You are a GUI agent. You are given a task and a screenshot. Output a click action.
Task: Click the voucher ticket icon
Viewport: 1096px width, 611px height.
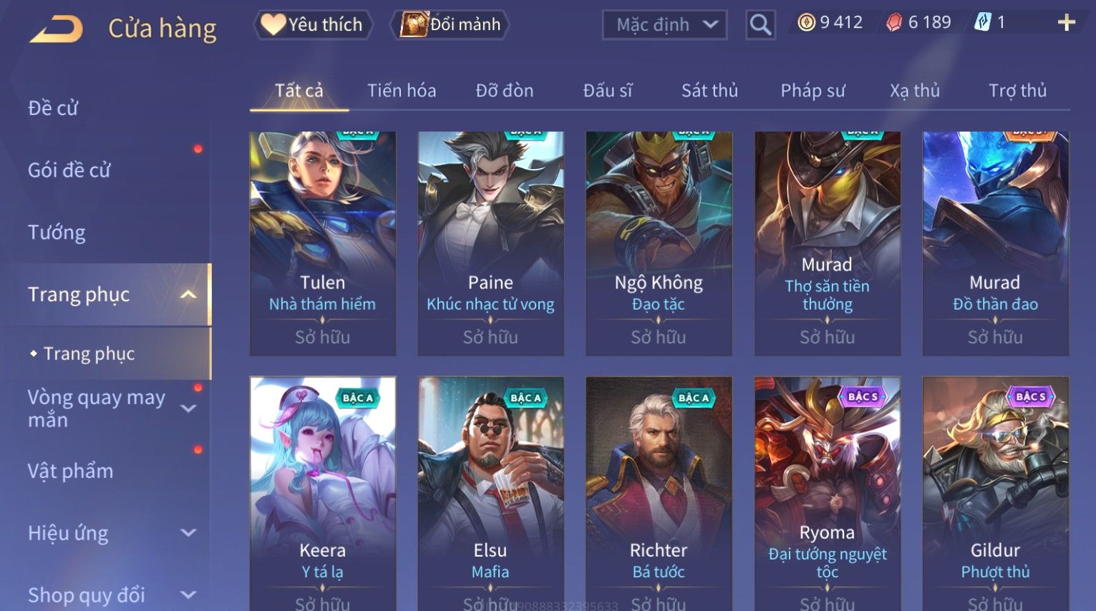[x=982, y=23]
